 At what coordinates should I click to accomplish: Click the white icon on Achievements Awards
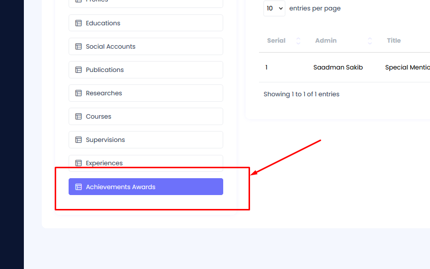pyautogui.click(x=78, y=187)
